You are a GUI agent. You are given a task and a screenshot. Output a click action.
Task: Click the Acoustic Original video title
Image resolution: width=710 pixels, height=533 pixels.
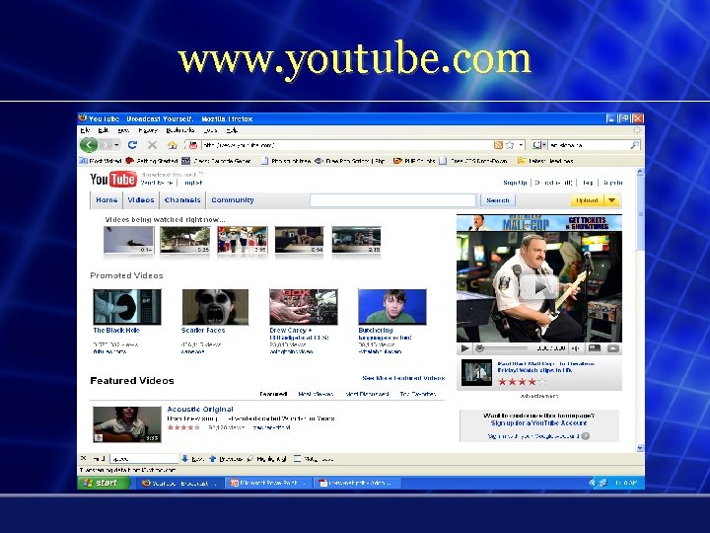coord(200,410)
